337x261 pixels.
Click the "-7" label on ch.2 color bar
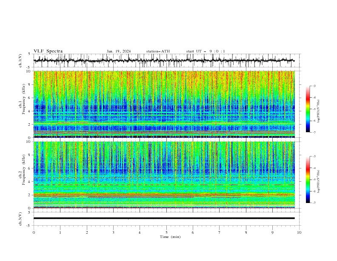click(x=314, y=203)
